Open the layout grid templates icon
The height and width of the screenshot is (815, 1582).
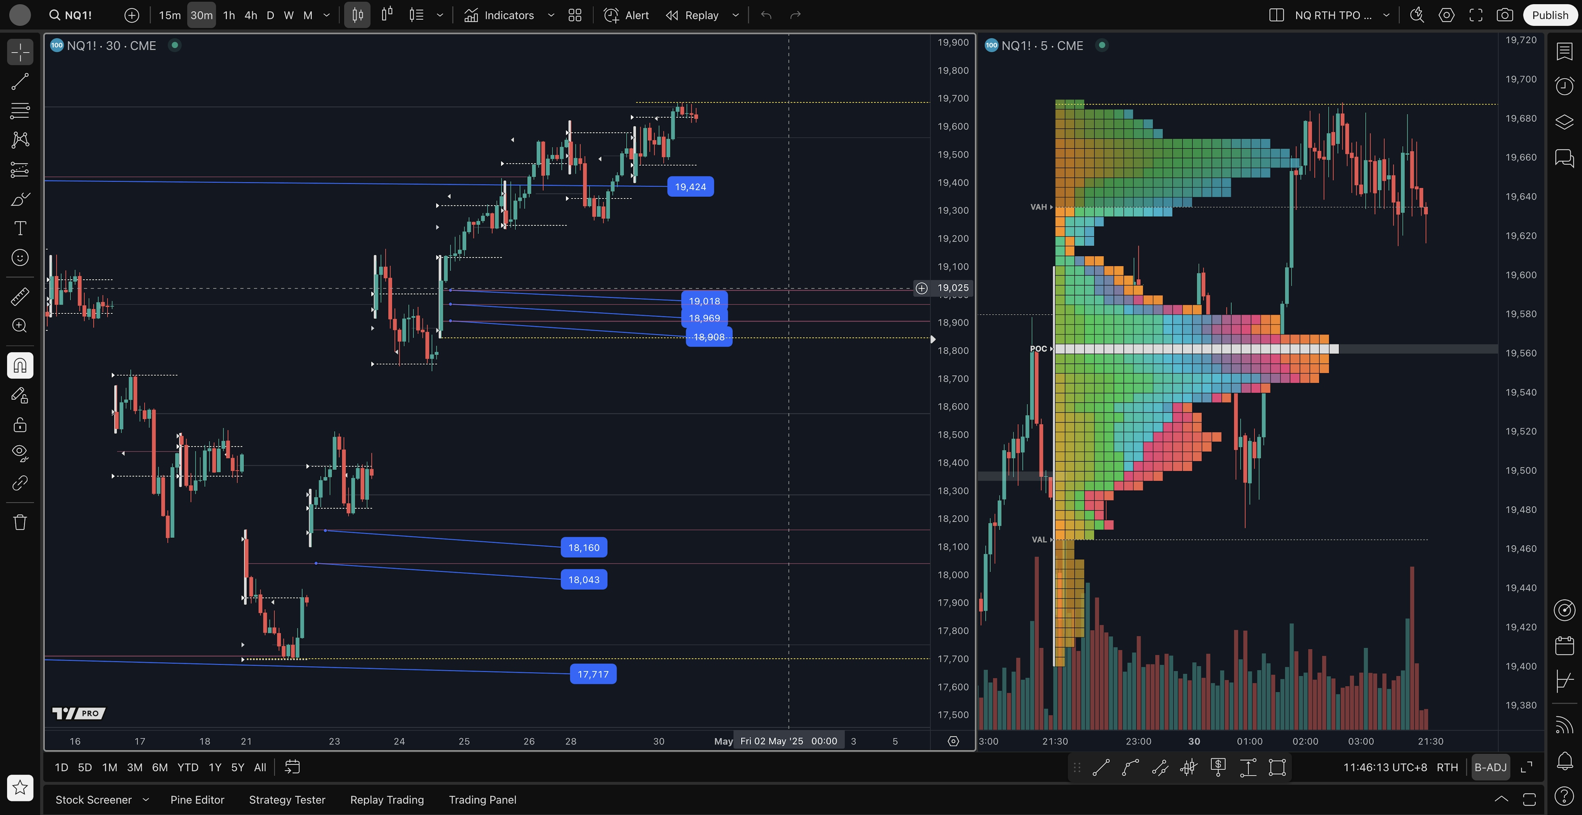575,15
